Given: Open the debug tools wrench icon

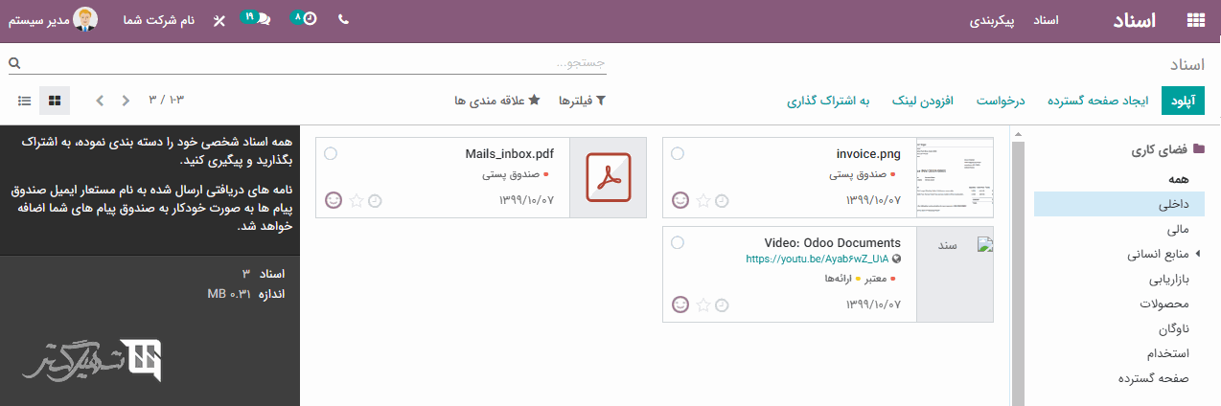Looking at the screenshot, I should click(219, 20).
